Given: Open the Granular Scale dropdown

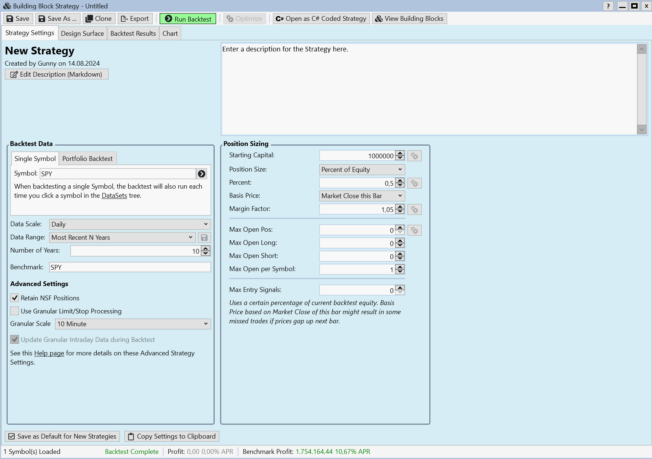Looking at the screenshot, I should click(x=133, y=324).
